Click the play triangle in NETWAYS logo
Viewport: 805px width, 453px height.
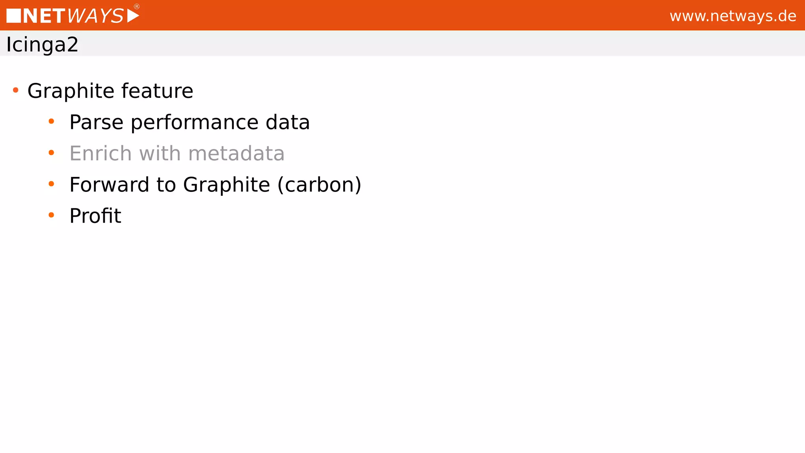point(133,16)
